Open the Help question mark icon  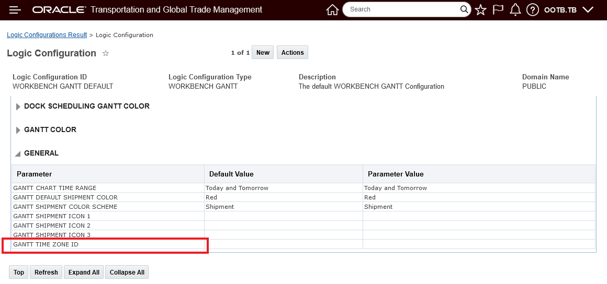pyautogui.click(x=533, y=10)
